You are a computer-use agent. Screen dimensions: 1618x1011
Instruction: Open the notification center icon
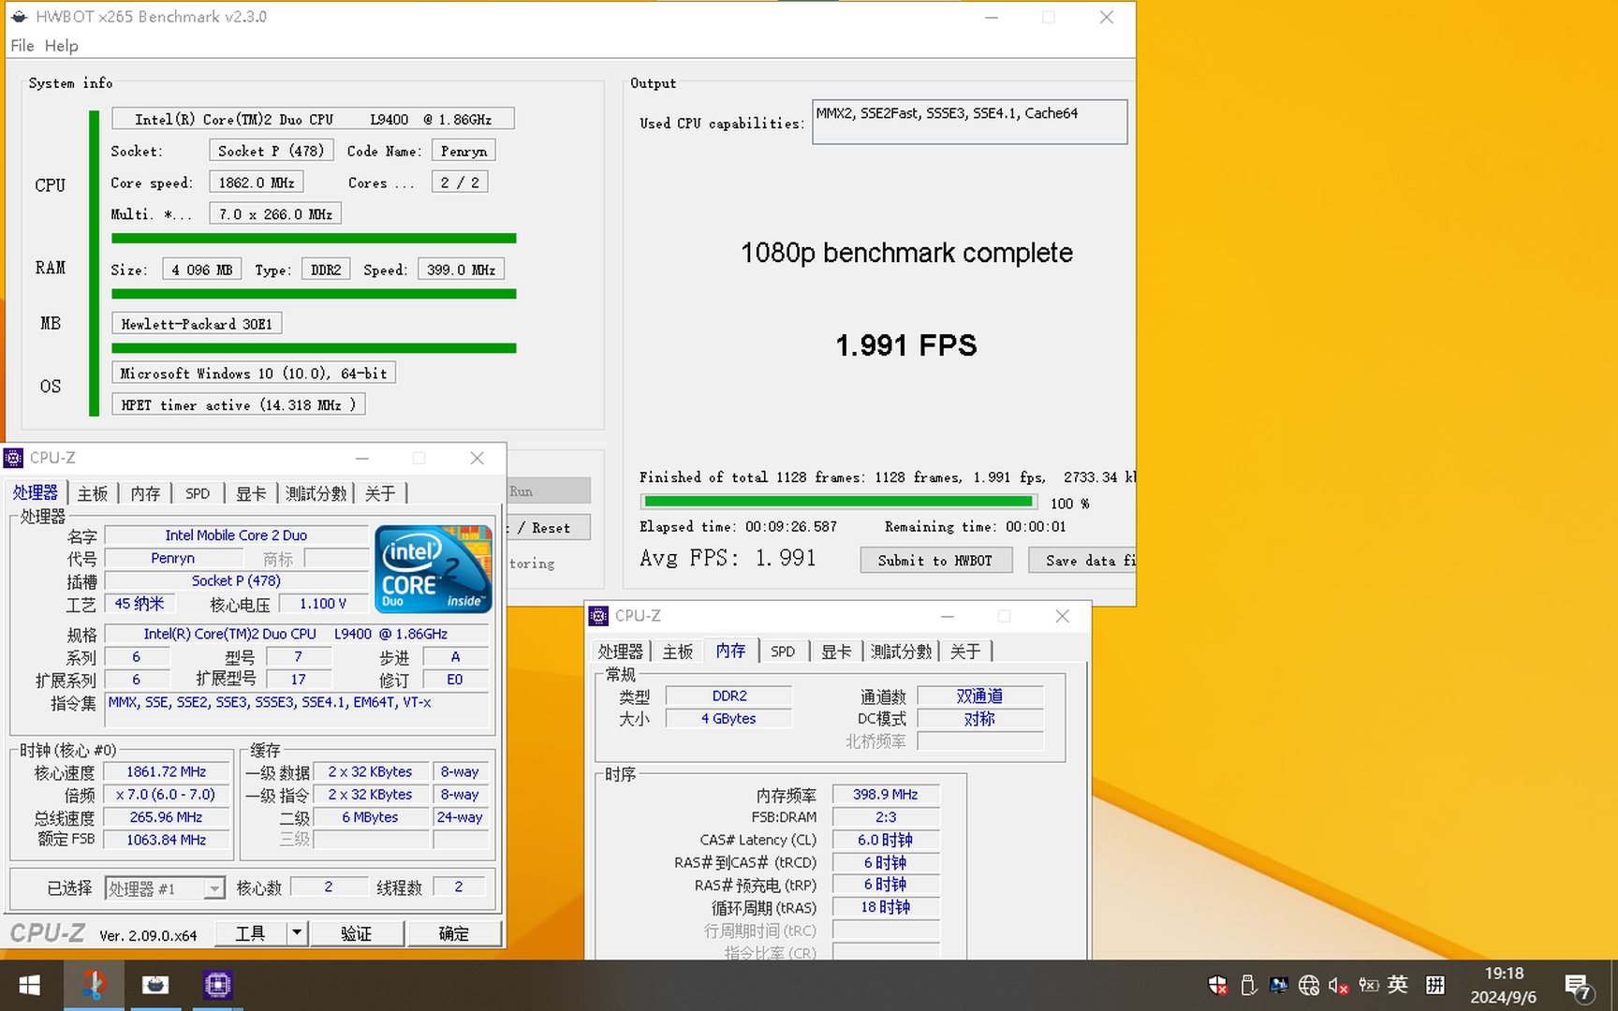(x=1579, y=987)
